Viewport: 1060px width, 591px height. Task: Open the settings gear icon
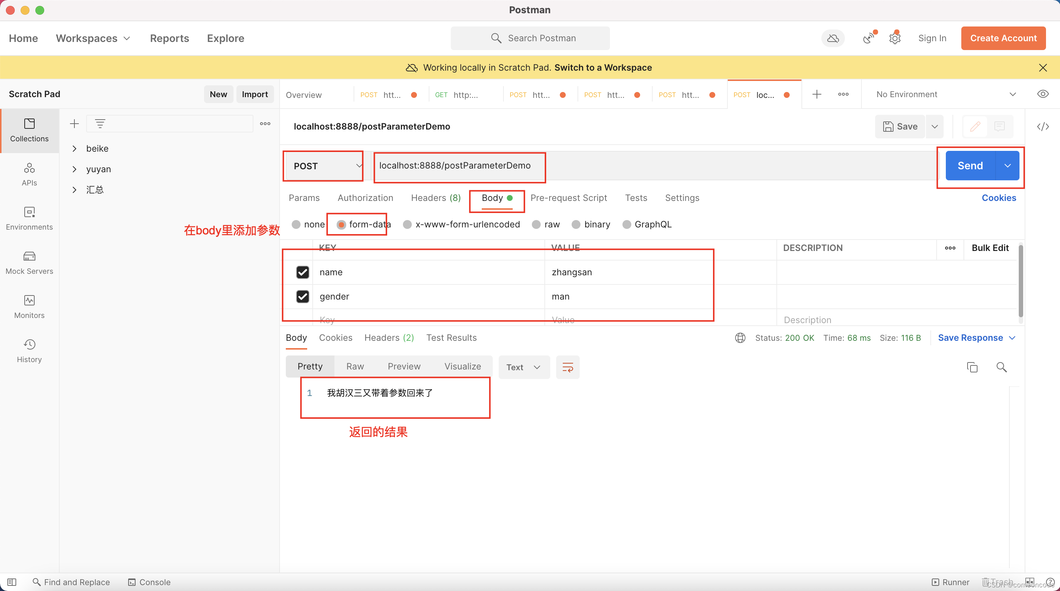895,38
